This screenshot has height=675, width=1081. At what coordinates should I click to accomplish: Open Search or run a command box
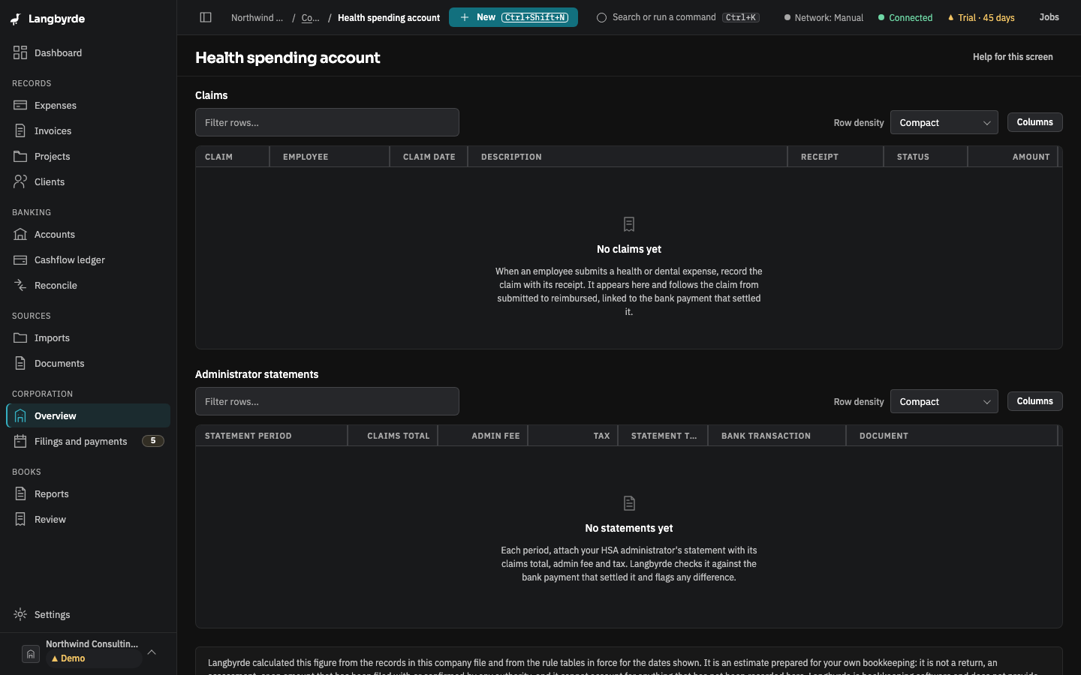click(678, 17)
